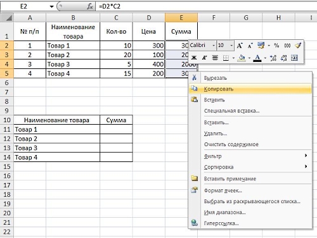Expand Фильтр submenu
This screenshot has height=238, width=317.
250,156
